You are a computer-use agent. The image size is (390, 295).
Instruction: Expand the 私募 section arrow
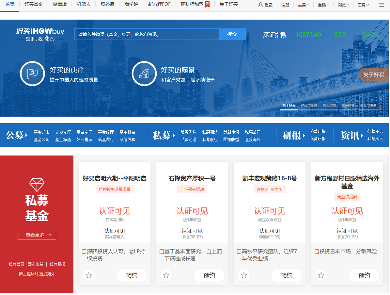pos(174,135)
